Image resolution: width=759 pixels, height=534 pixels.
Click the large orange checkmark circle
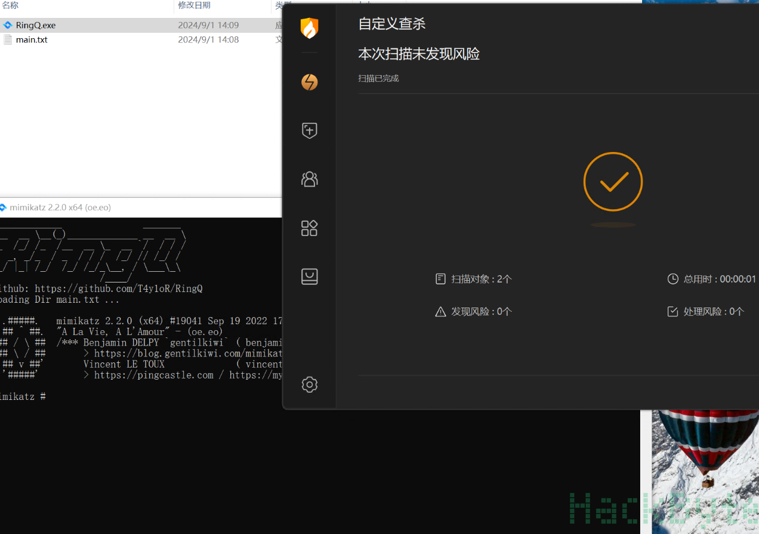613,182
